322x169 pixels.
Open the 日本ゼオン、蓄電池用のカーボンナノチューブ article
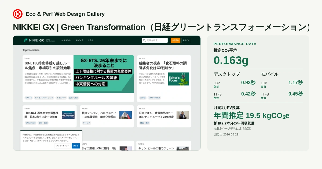[x=156, y=115]
